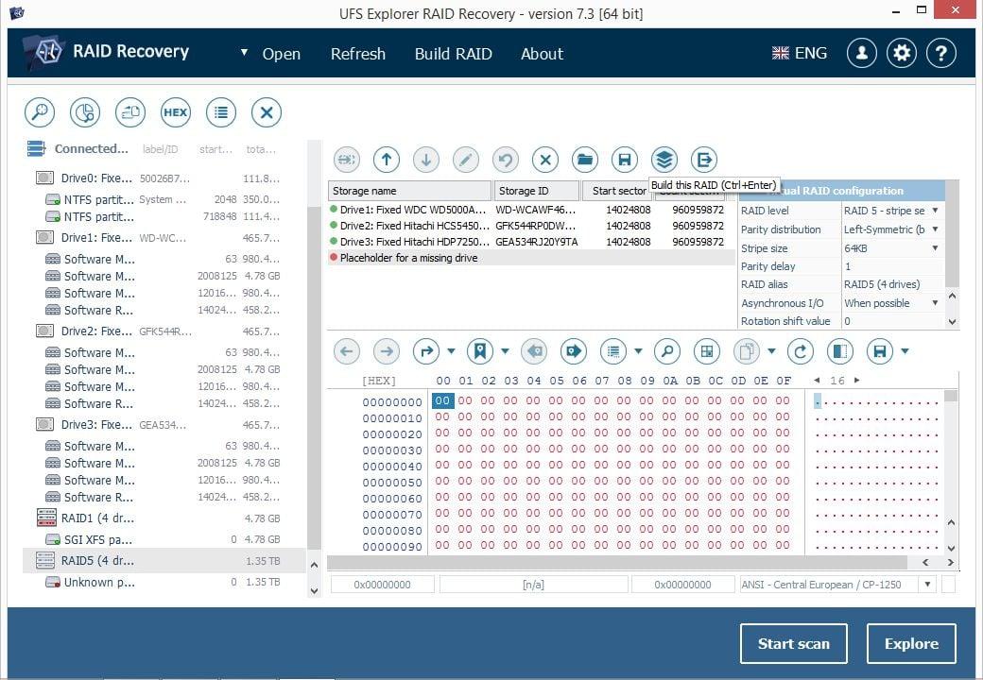This screenshot has height=680, width=983.
Task: Click the Build this RAID layers icon
Action: (x=664, y=160)
